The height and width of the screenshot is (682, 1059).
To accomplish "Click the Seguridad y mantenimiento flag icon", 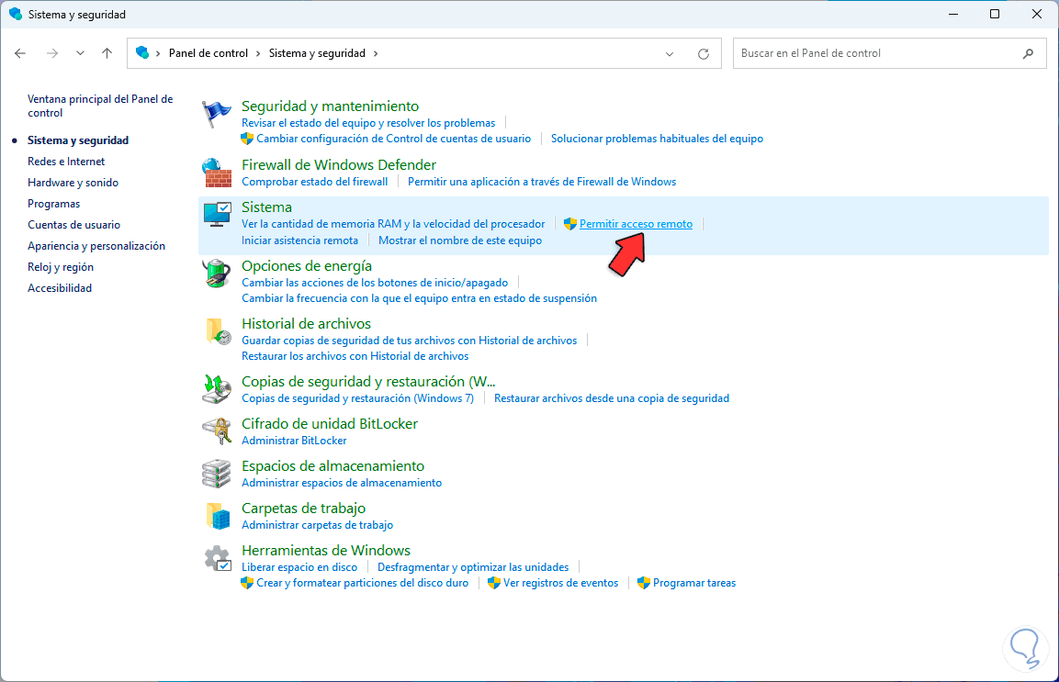I will [217, 115].
